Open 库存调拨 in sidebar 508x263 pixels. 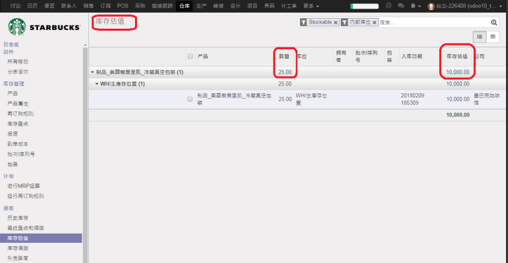pos(18,248)
